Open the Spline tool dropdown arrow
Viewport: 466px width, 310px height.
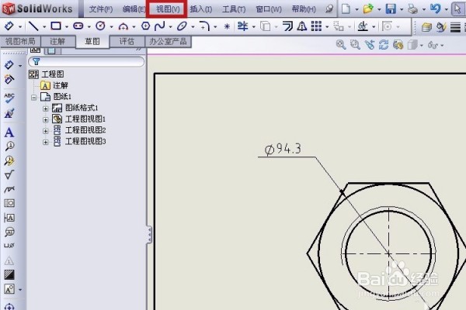click(x=171, y=26)
